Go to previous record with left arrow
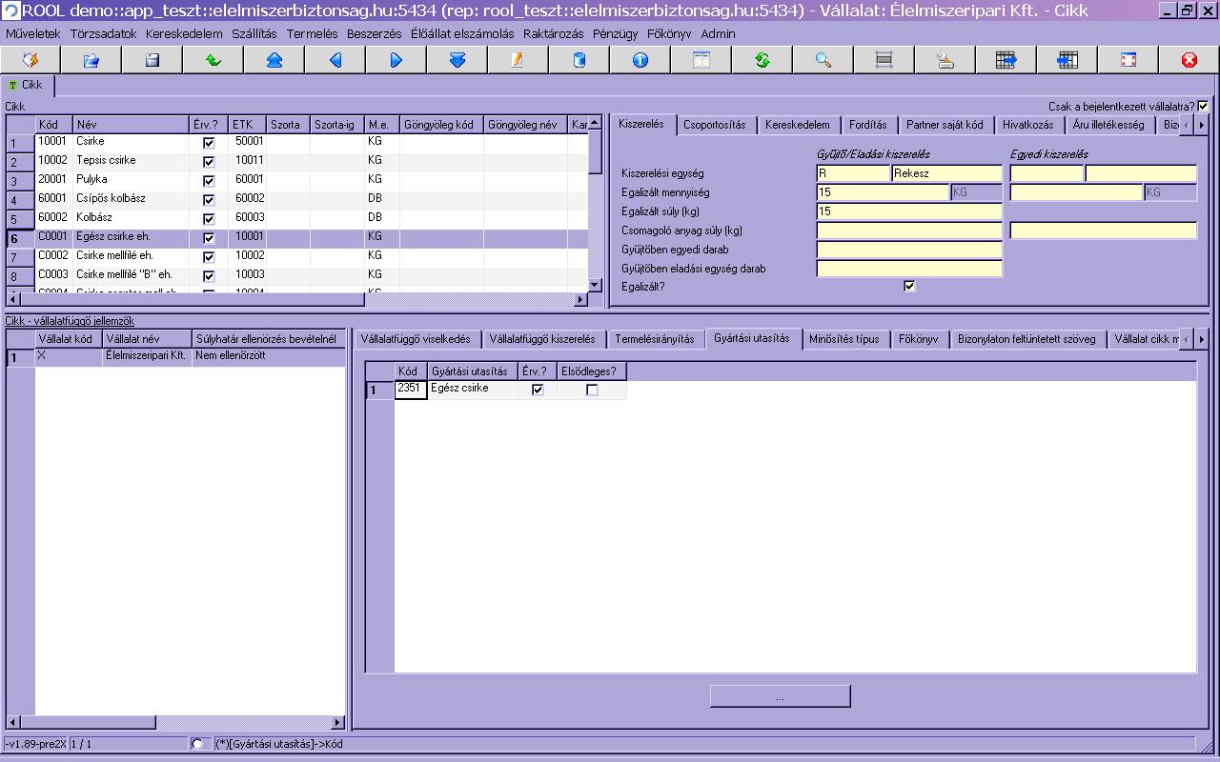This screenshot has height=762, width=1220. [x=335, y=60]
